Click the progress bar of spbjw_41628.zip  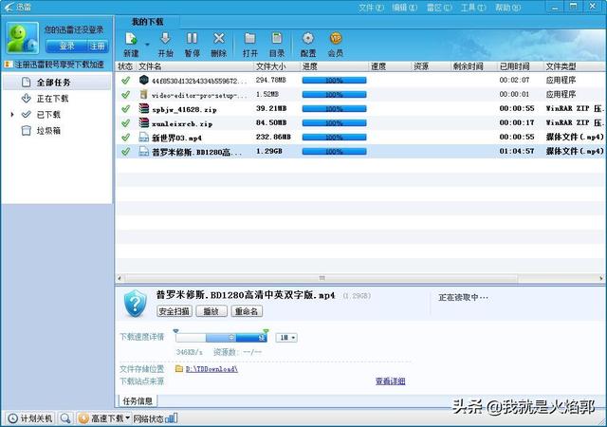[334, 109]
